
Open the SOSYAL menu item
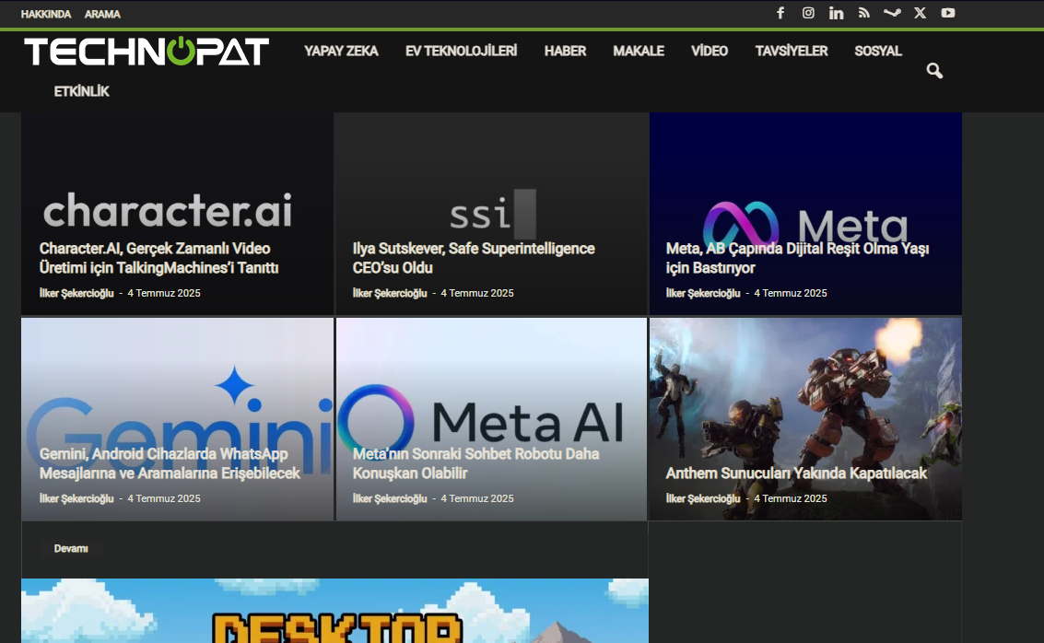[x=877, y=52]
